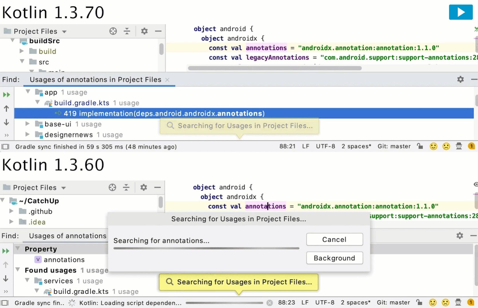Click the progress bar under 'Searching for annotations...'

pos(206,248)
